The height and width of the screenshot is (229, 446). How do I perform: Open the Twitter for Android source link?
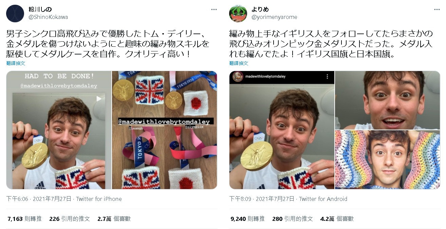pos(323,199)
